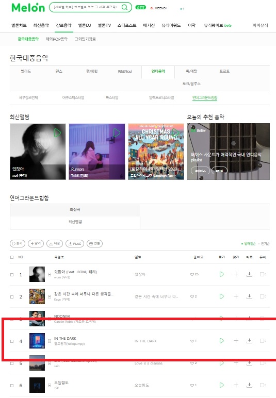Toggle the select-all checkbox in header
This screenshot has width=276, height=398.
[x=12, y=257]
